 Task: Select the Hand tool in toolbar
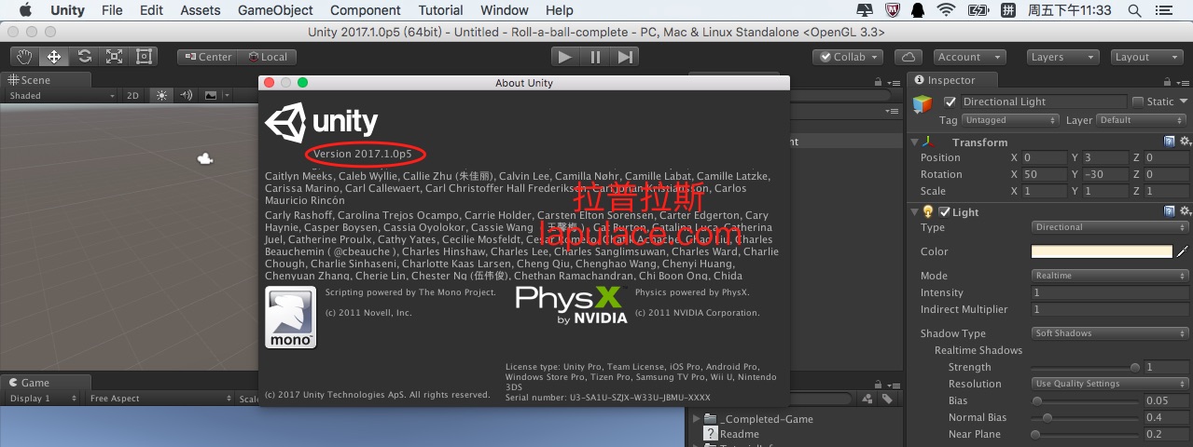point(24,57)
